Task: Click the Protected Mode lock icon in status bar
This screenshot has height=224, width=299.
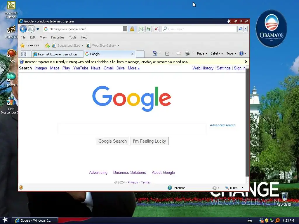Action: 214,188
